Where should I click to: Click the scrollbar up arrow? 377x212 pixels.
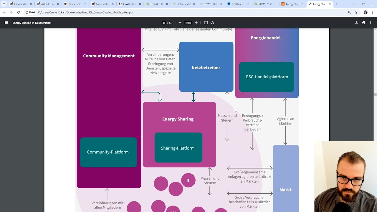[375, 30]
